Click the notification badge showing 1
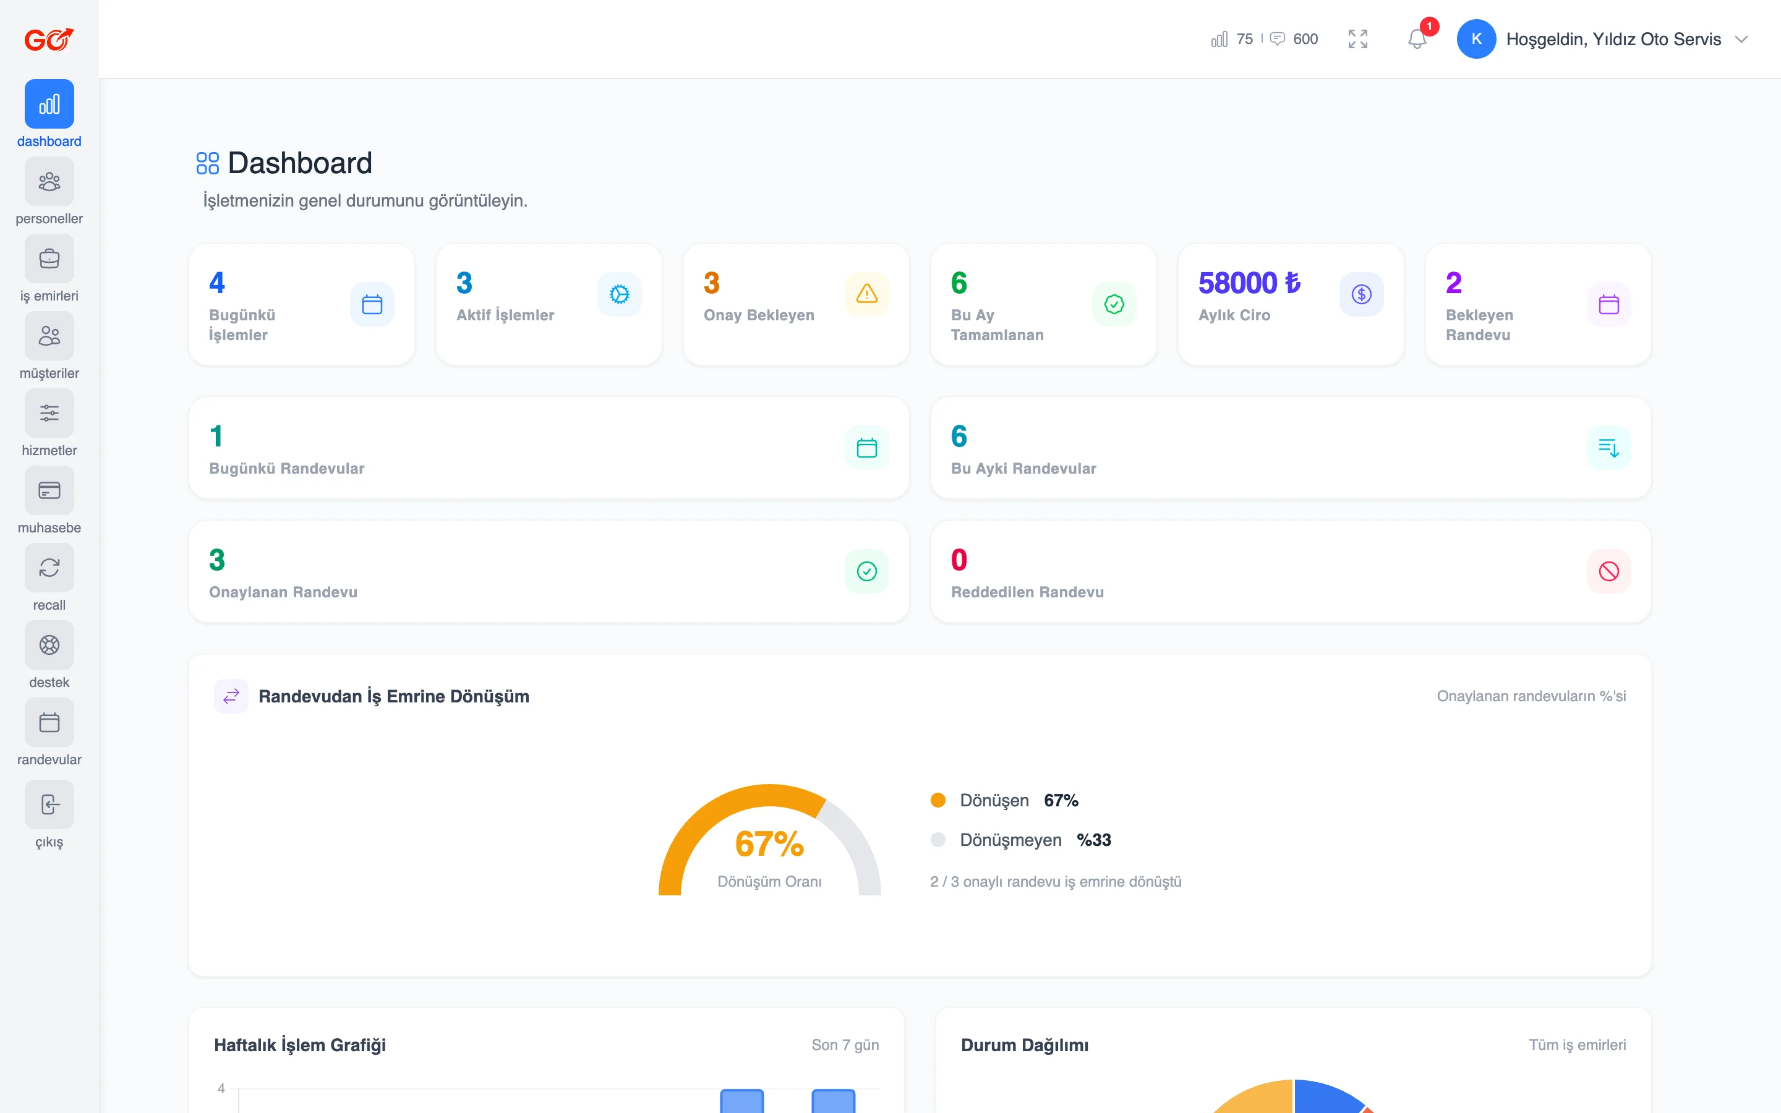Image resolution: width=1781 pixels, height=1113 pixels. click(x=1429, y=27)
